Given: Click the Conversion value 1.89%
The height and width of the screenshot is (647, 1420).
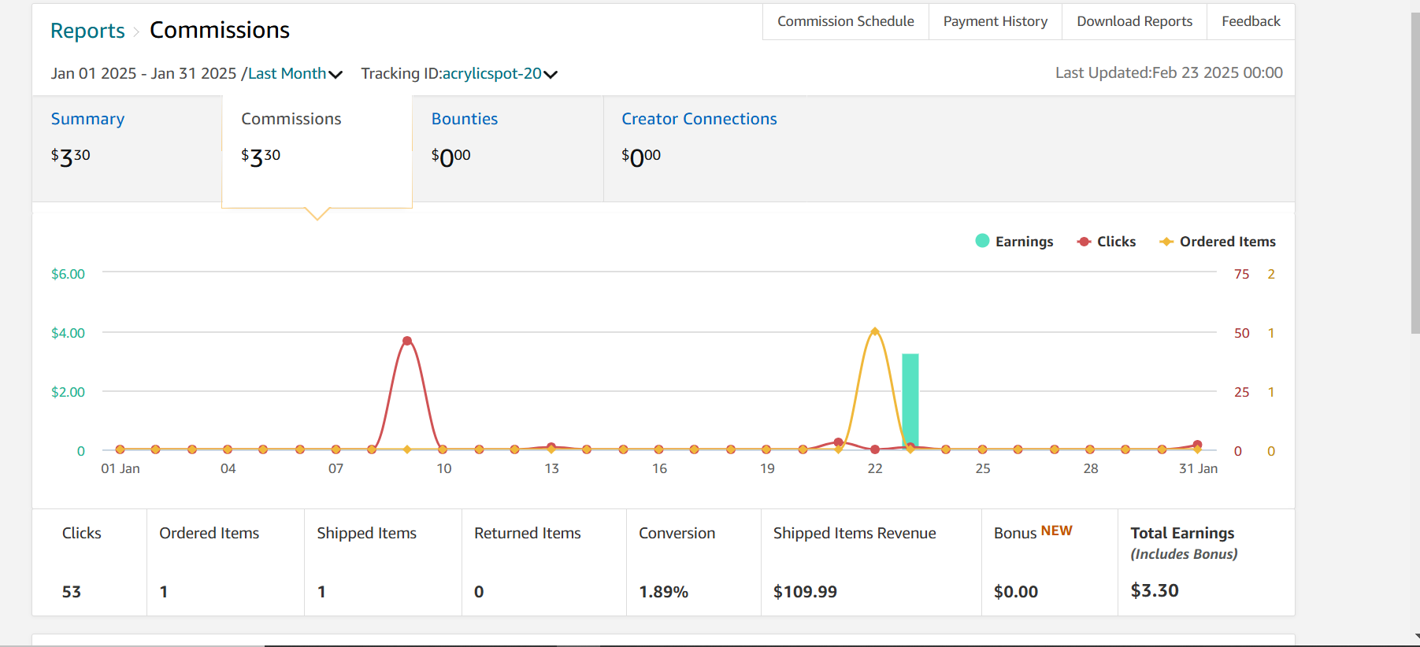Looking at the screenshot, I should 664,592.
